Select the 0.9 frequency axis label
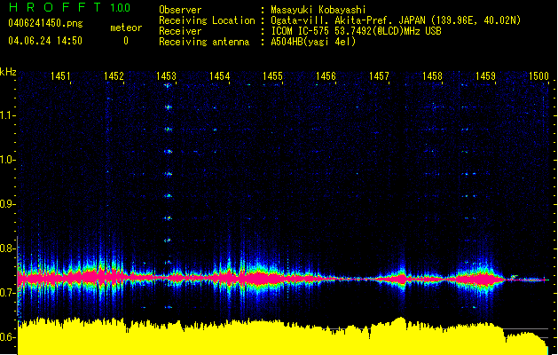The image size is (558, 355). pyautogui.click(x=8, y=204)
